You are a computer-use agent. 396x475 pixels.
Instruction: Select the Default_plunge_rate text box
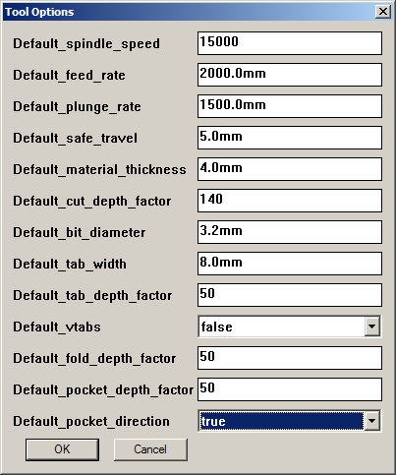pos(290,106)
